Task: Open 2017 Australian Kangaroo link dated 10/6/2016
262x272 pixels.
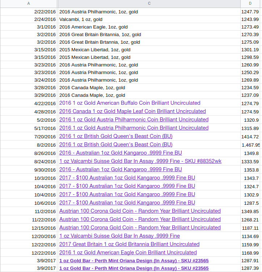Action: point(127,203)
